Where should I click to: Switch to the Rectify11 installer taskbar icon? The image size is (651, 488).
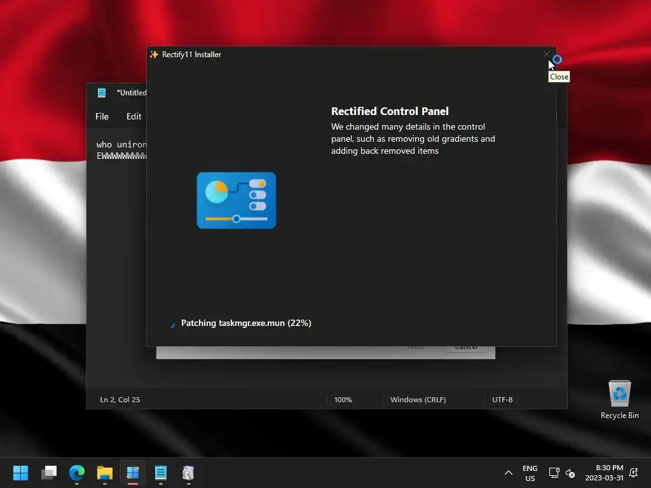pyautogui.click(x=133, y=473)
